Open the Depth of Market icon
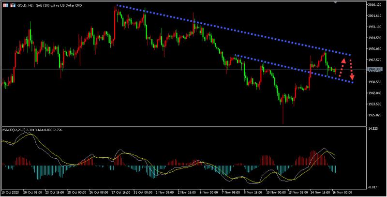The width and height of the screenshot is (387, 197). (x=13, y=5)
